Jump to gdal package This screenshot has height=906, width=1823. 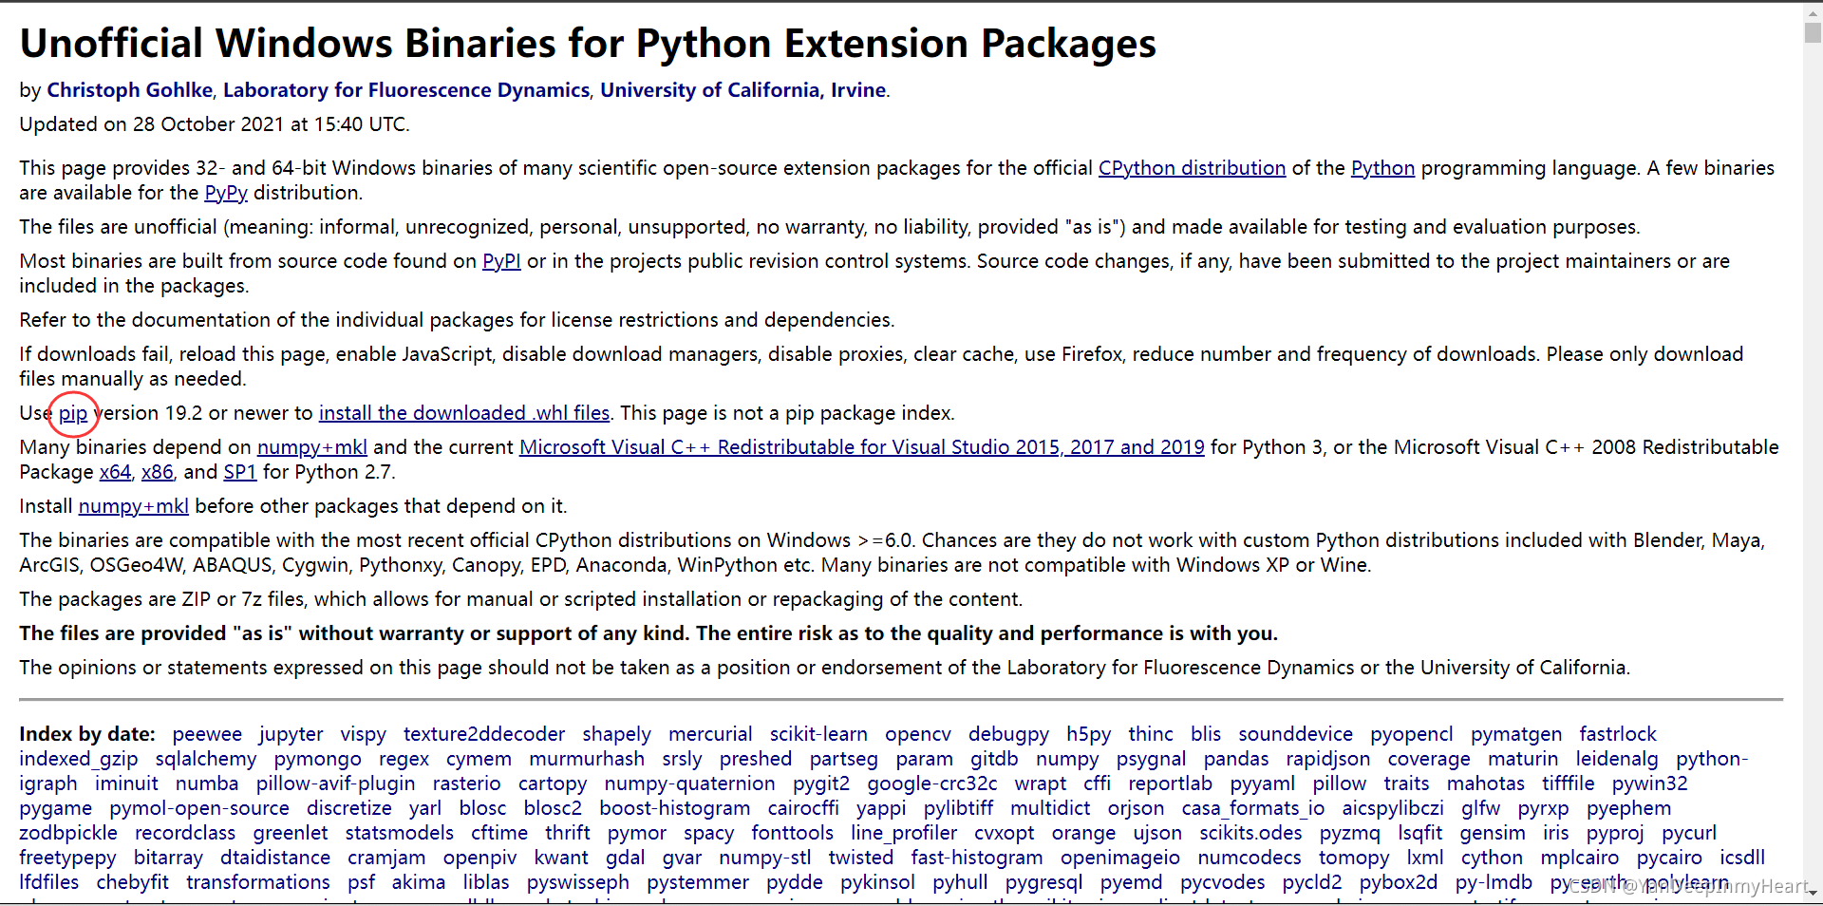626,858
